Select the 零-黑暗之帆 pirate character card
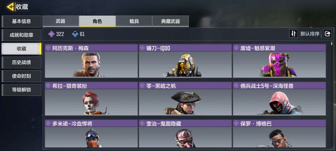 pos(185,98)
